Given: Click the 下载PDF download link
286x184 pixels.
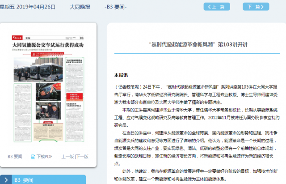Looking at the screenshot, I should click(x=45, y=157).
